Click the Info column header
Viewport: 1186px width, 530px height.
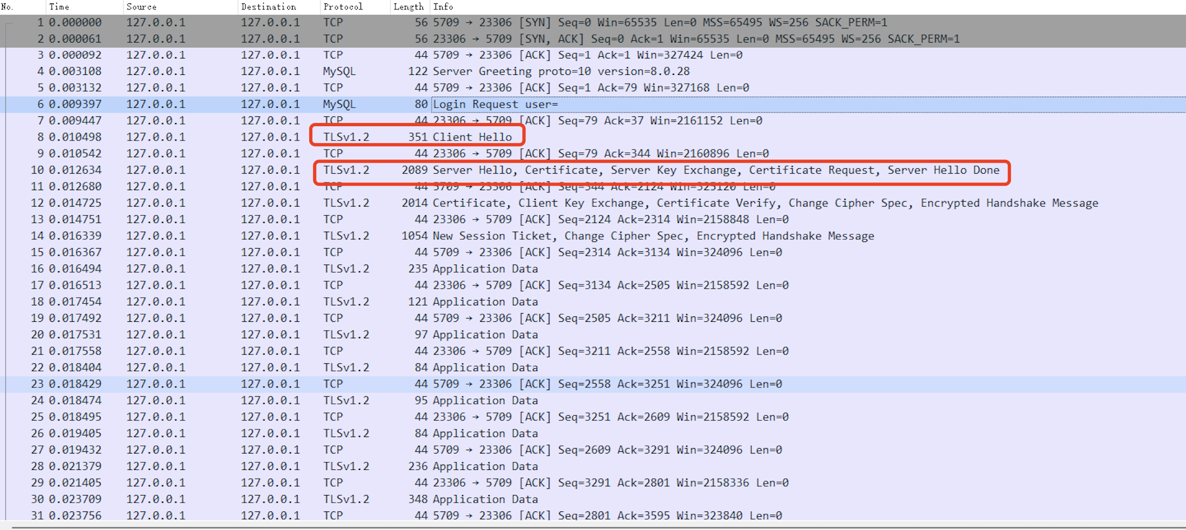(x=443, y=7)
